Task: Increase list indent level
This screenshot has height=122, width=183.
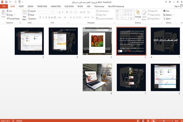Action: pyautogui.click(x=84, y=12)
